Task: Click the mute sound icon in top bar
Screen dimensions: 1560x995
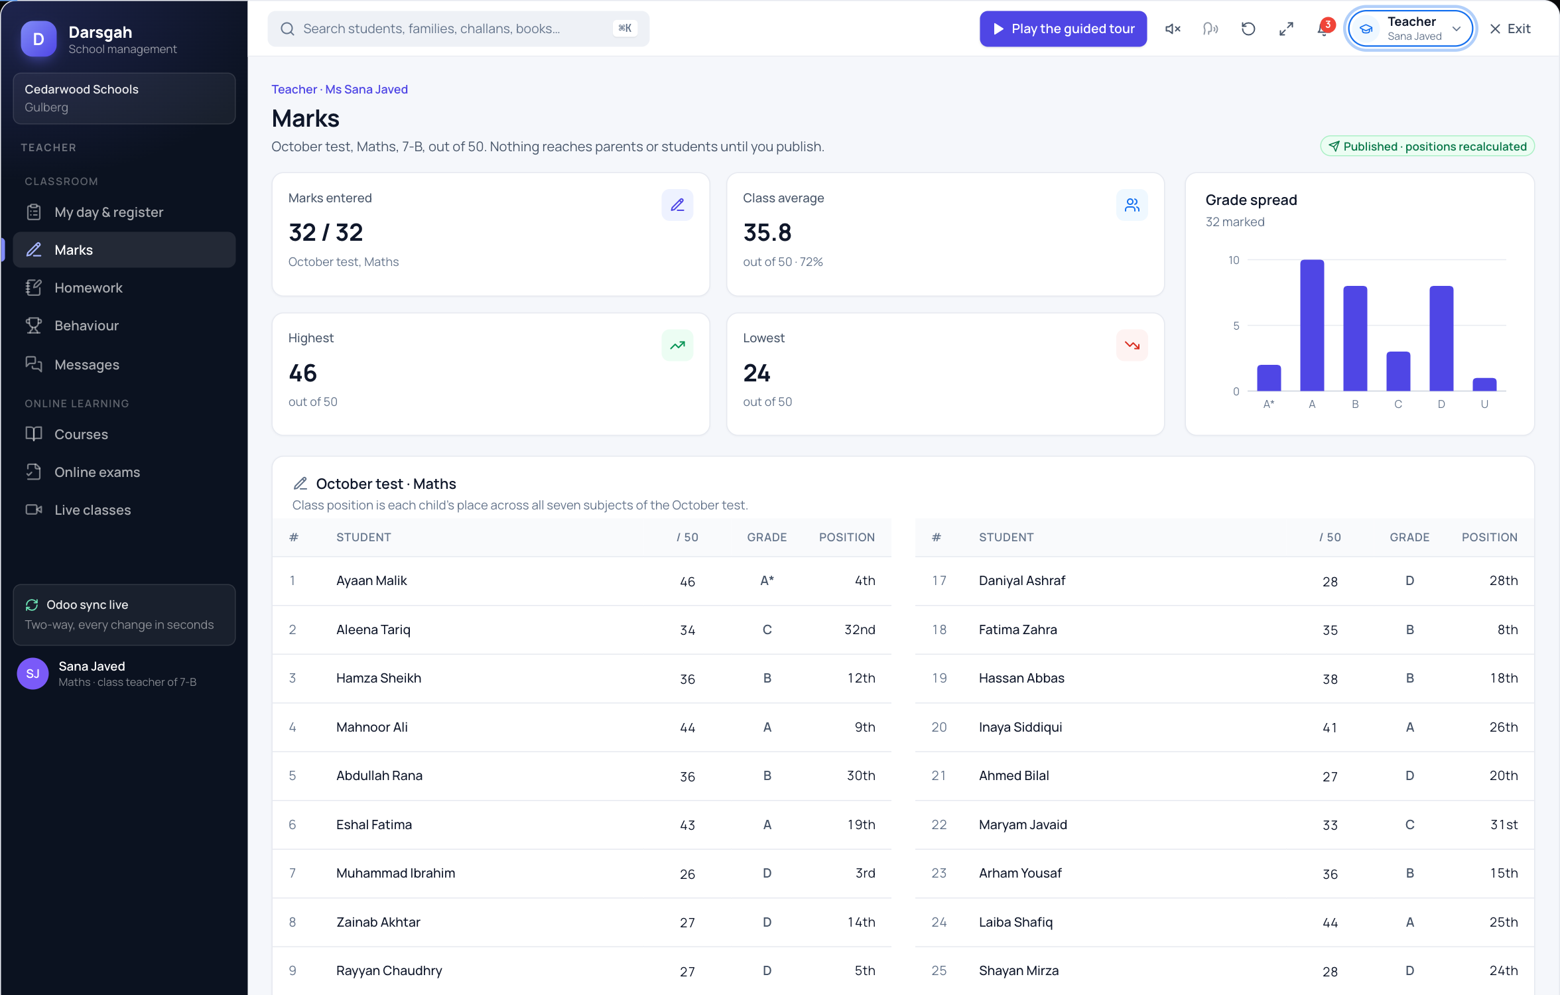Action: click(1173, 29)
